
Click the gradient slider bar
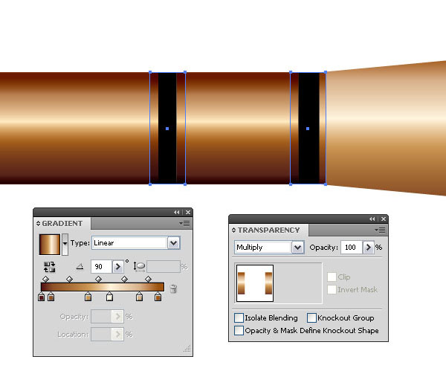coord(103,287)
